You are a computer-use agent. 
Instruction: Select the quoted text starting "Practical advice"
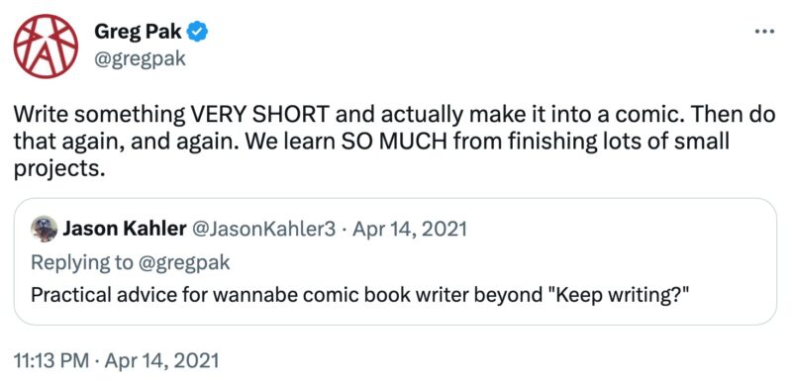pyautogui.click(x=359, y=296)
